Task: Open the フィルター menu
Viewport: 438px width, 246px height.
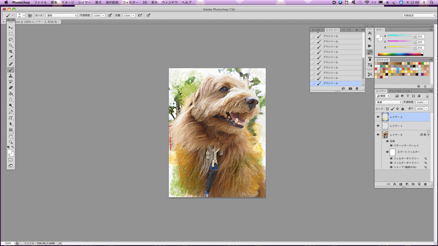Action: click(130, 2)
